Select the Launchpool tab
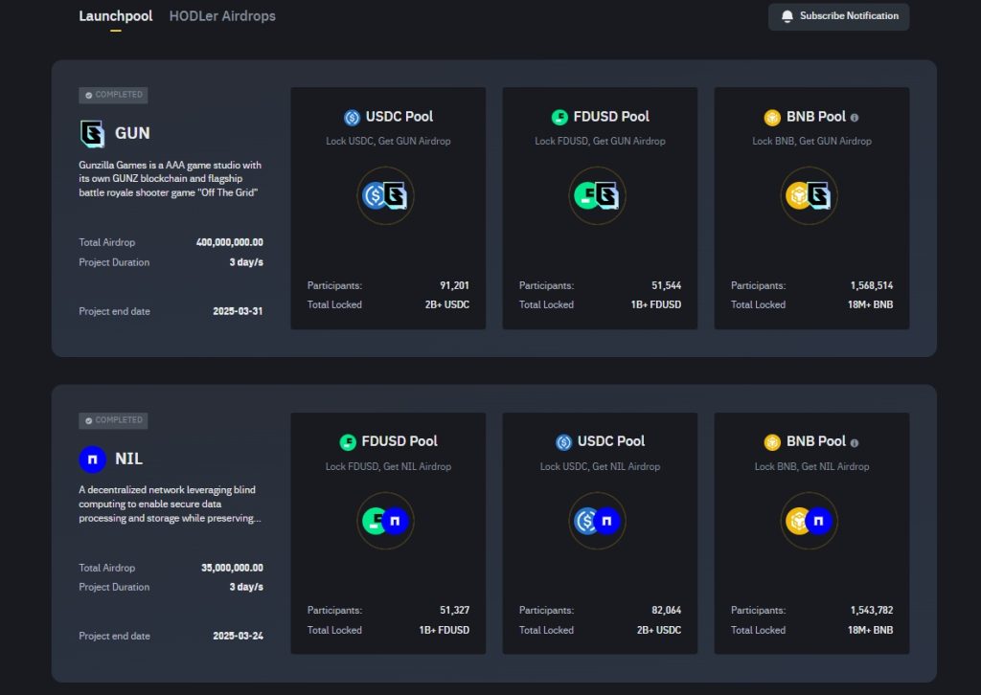Screen dimensions: 981x695 115,15
